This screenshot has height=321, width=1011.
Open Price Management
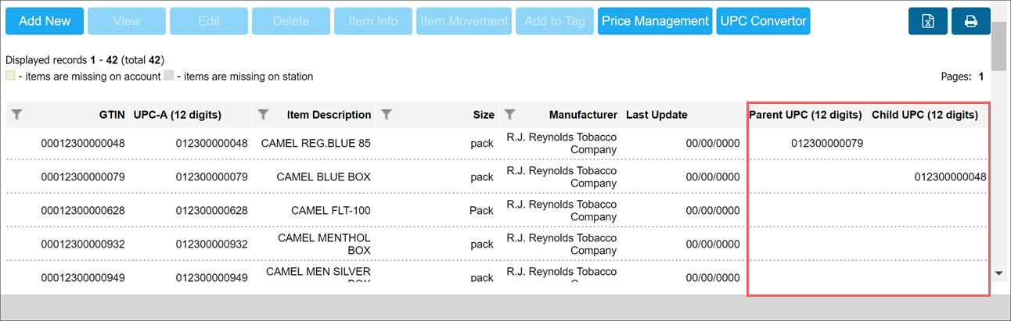[x=655, y=21]
